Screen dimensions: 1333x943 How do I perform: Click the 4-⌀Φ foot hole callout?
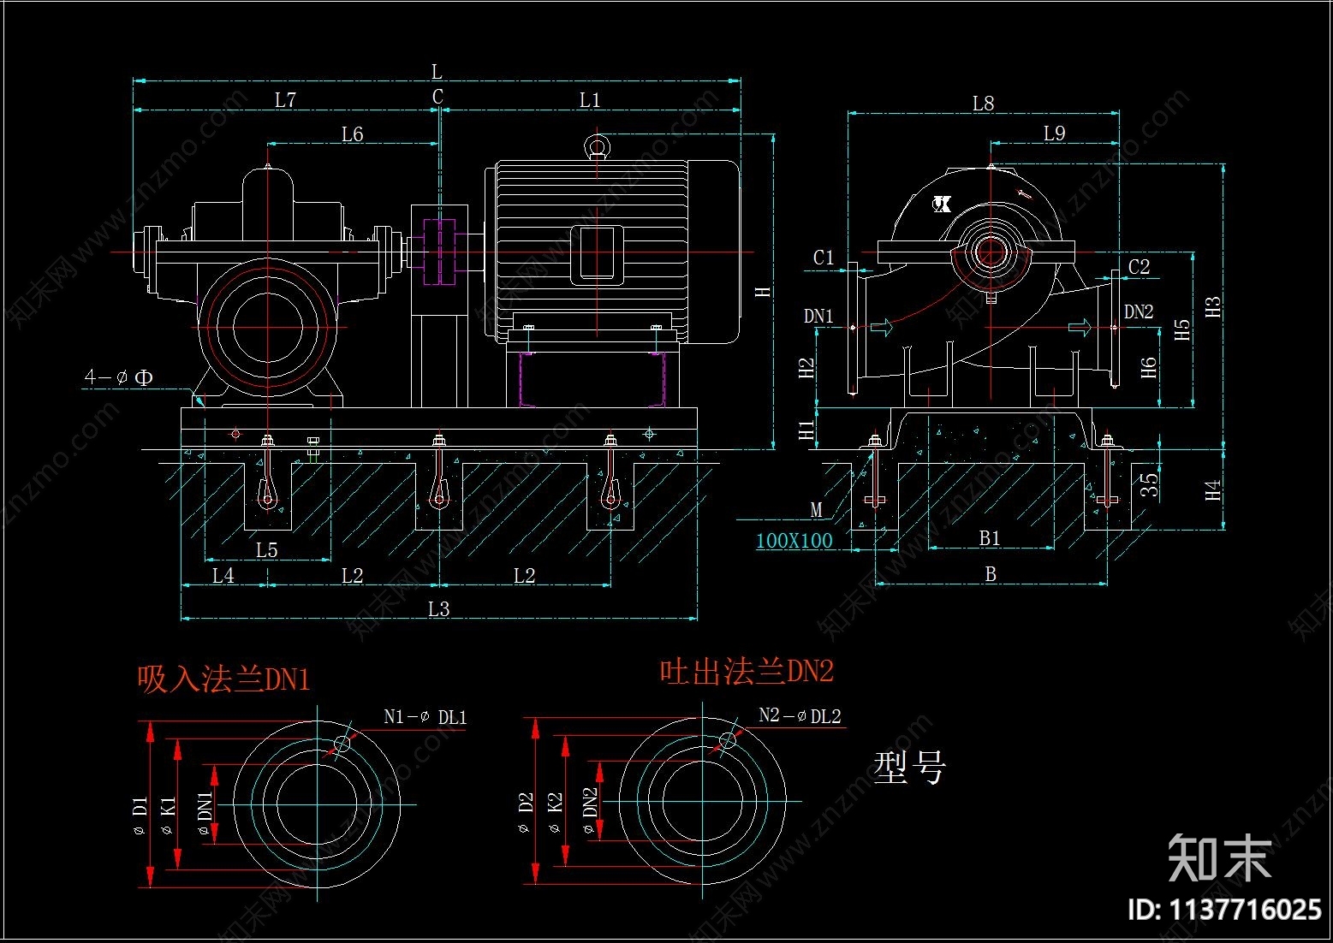click(x=119, y=377)
